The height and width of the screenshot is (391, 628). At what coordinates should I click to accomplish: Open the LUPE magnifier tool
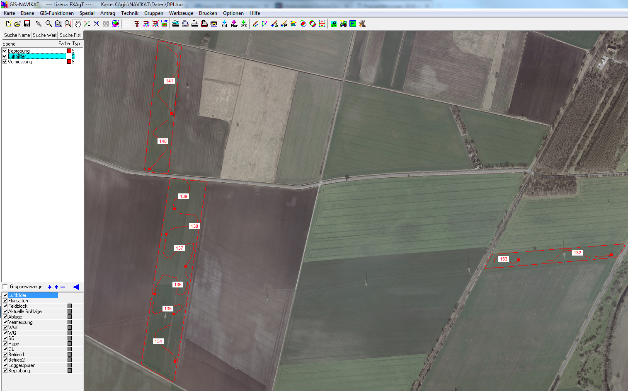pyautogui.click(x=165, y=24)
